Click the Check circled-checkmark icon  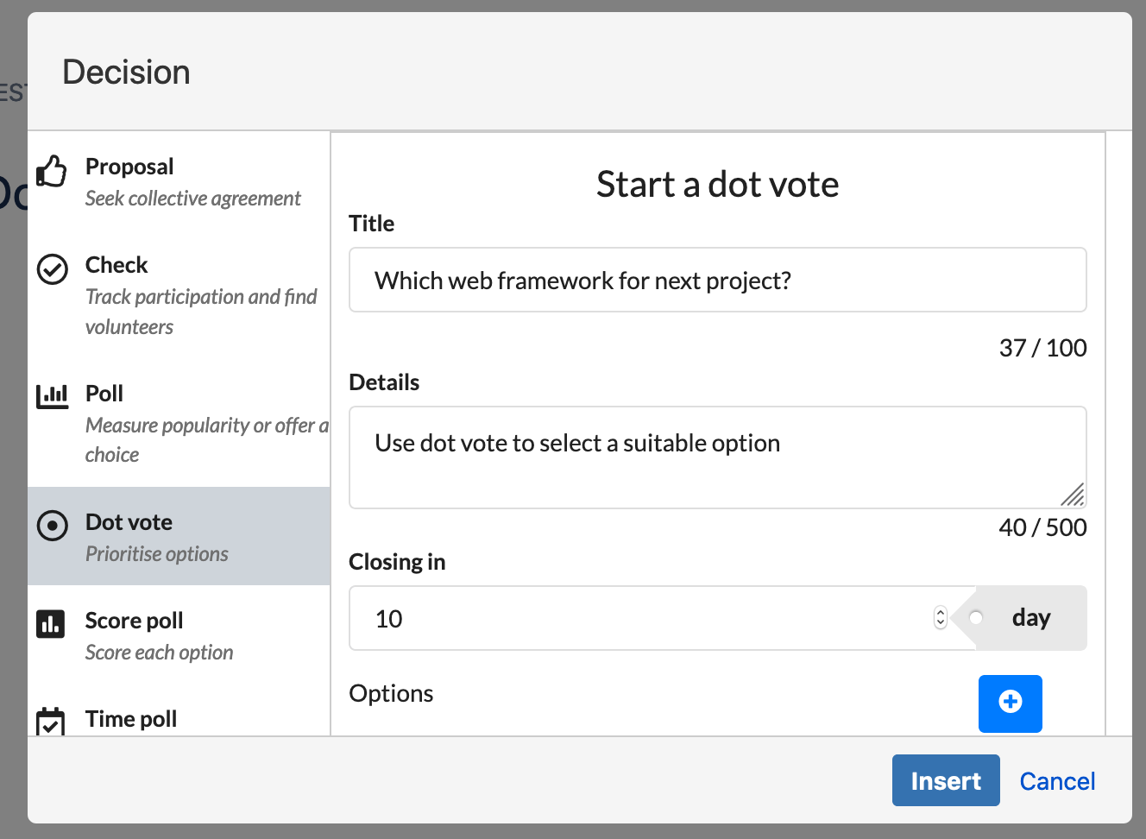pos(52,268)
